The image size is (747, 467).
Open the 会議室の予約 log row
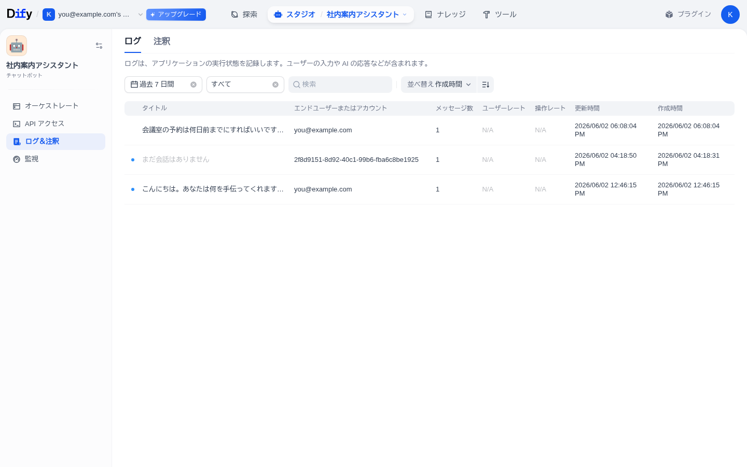[430, 130]
